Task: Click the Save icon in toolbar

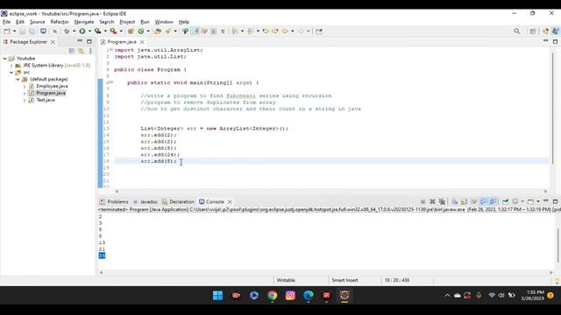Action: [x=22, y=31]
